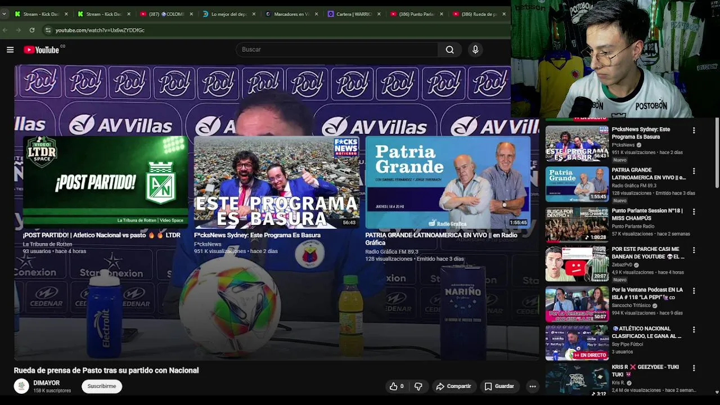Screen dimensions: 720x405
Task: Click 'Radio Gráfica FM 89.3' sidebar channel name
Action: click(634, 186)
